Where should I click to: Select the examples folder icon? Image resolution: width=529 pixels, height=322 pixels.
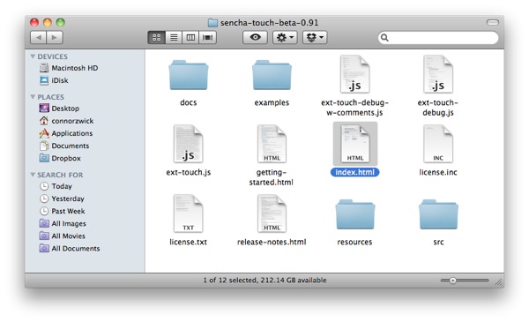click(x=272, y=75)
